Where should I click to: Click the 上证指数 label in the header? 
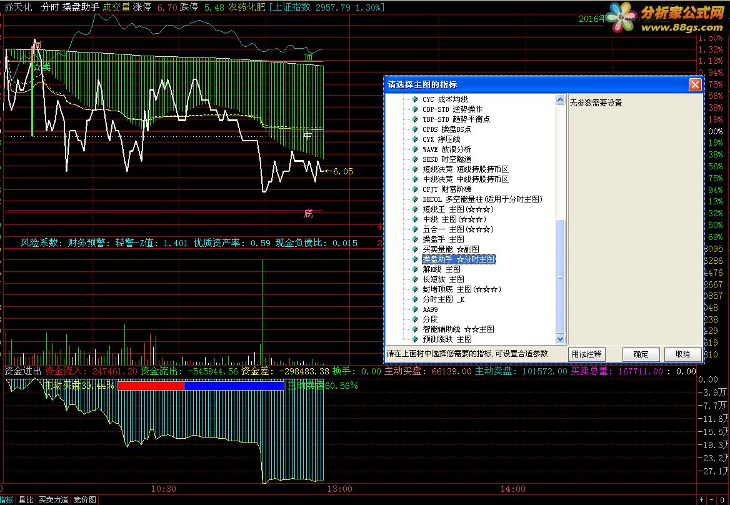coord(291,7)
